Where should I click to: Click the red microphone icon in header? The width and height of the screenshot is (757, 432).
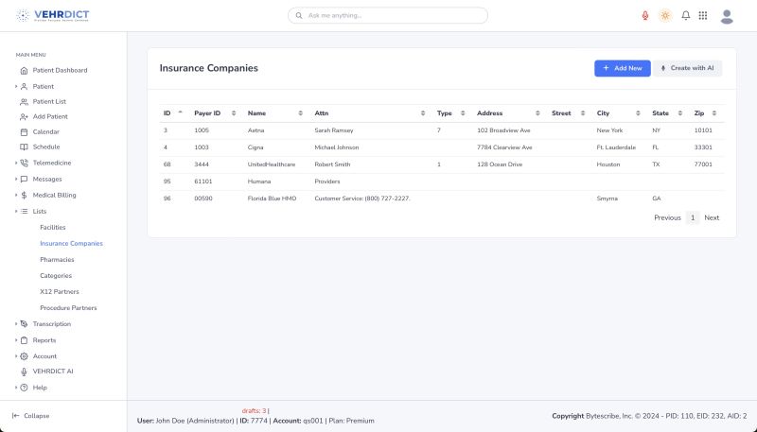[645, 16]
